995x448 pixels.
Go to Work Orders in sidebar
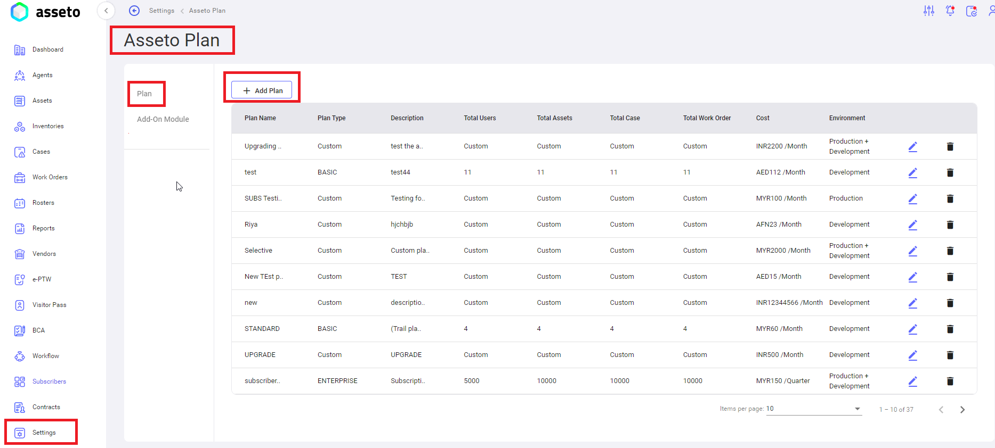(x=50, y=177)
